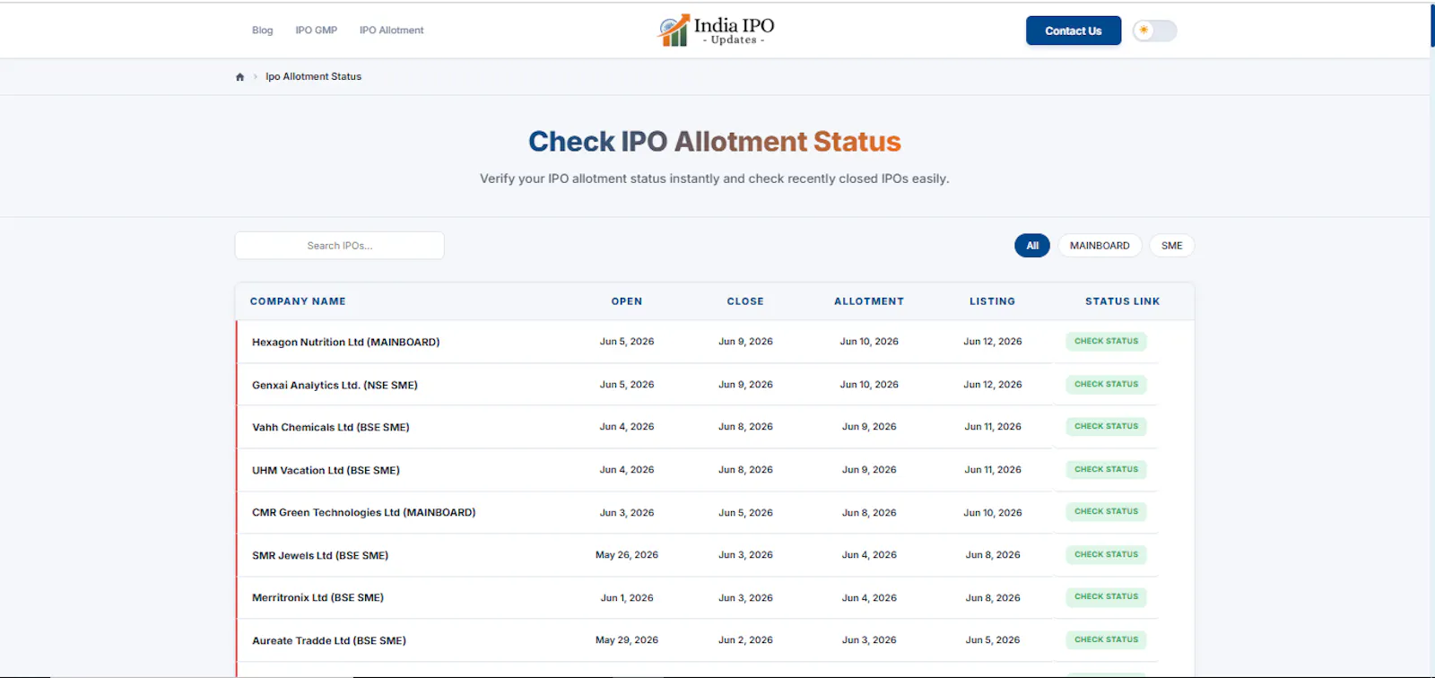Viewport: 1435px width, 678px height.
Task: Click the CLOSE column header
Action: pos(745,301)
